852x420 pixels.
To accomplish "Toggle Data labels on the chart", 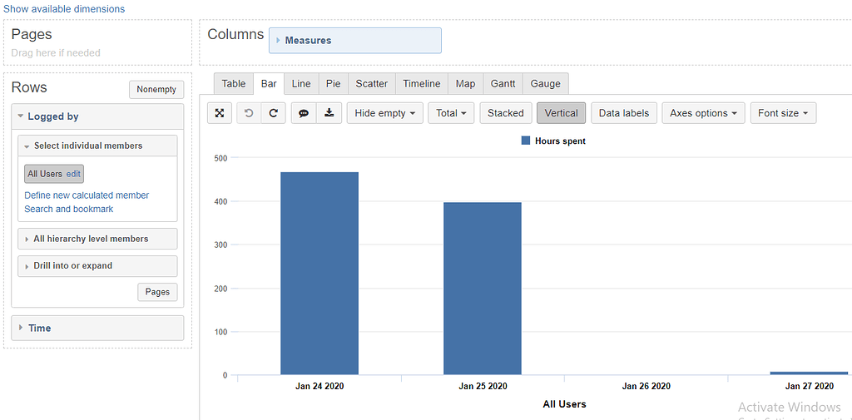I will pos(624,113).
